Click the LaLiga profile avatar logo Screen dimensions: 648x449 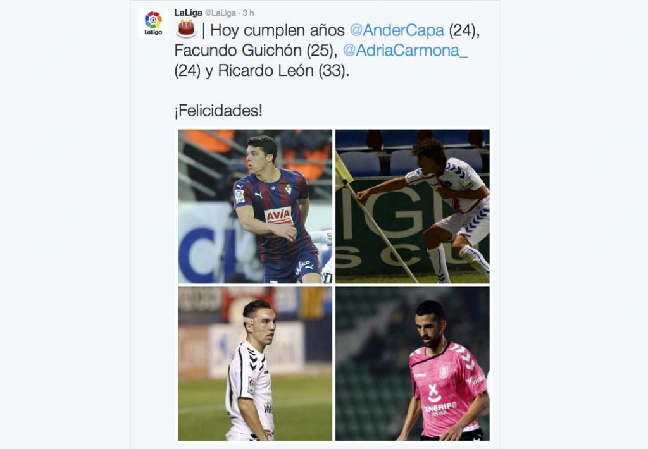[153, 23]
